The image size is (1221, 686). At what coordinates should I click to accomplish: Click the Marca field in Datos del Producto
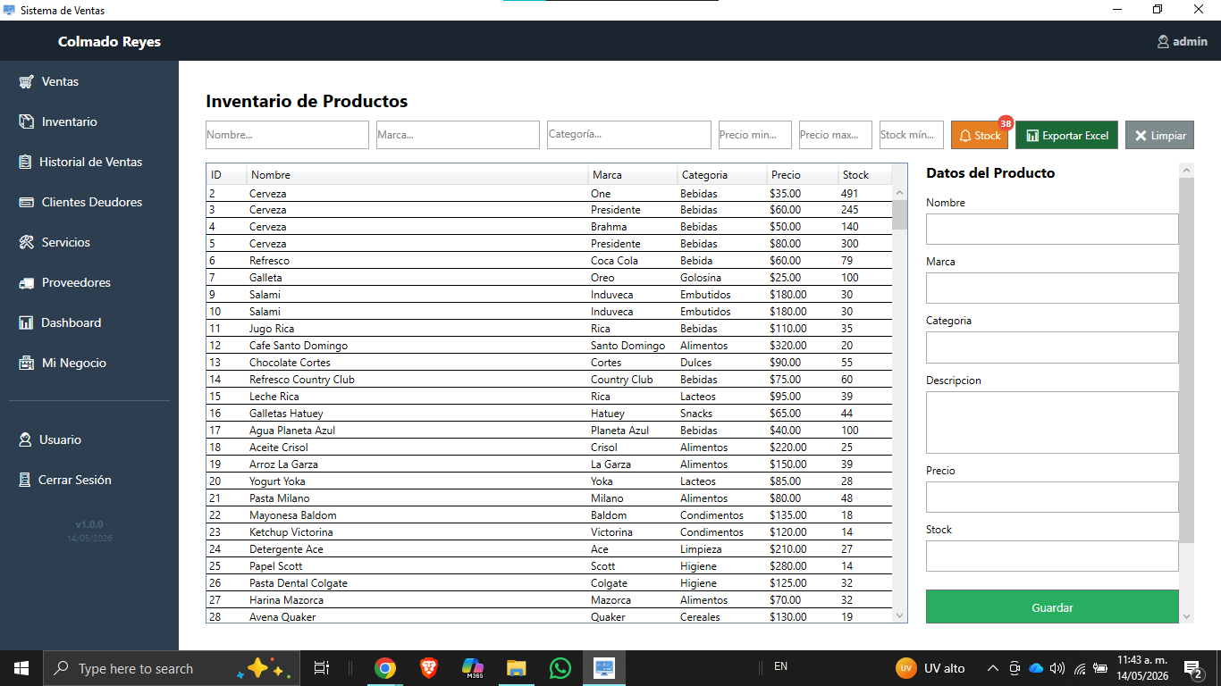(1052, 288)
